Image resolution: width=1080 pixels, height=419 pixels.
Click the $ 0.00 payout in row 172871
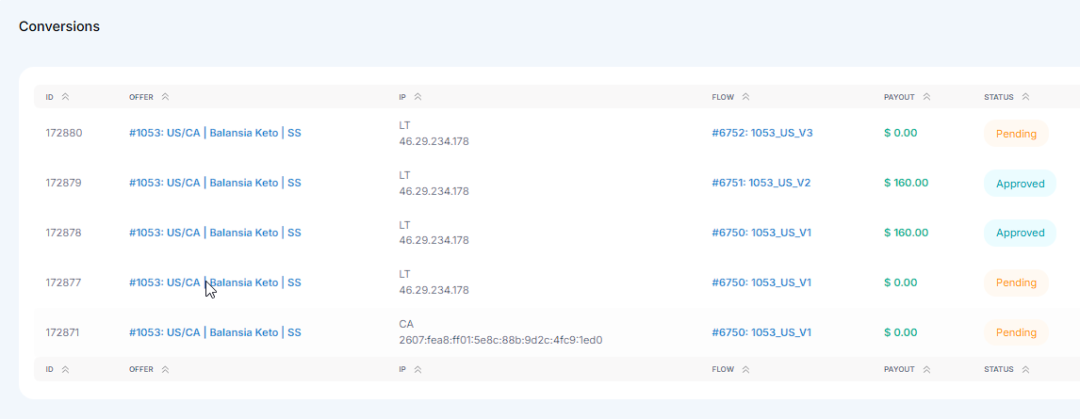(901, 332)
